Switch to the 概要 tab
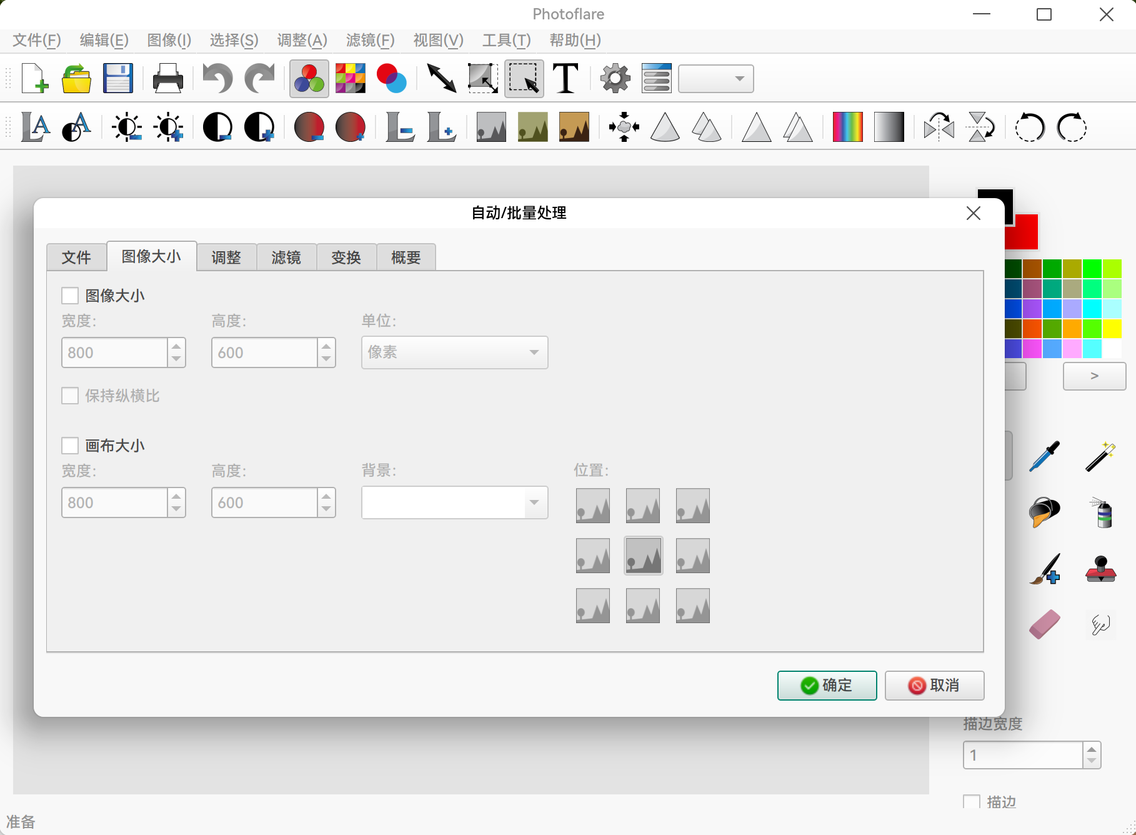 pos(406,257)
